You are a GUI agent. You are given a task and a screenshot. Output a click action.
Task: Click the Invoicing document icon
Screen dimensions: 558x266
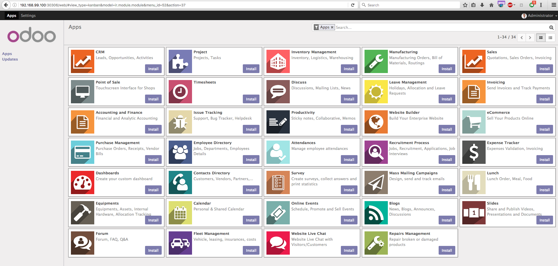click(x=474, y=92)
